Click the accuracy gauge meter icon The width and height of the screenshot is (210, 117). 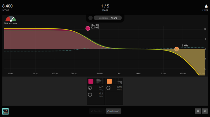tap(10, 19)
